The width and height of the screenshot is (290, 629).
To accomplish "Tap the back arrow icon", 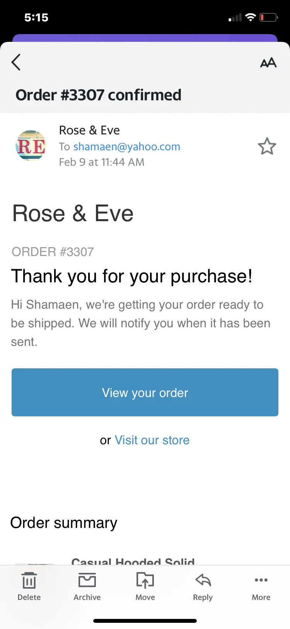I will click(x=16, y=62).
